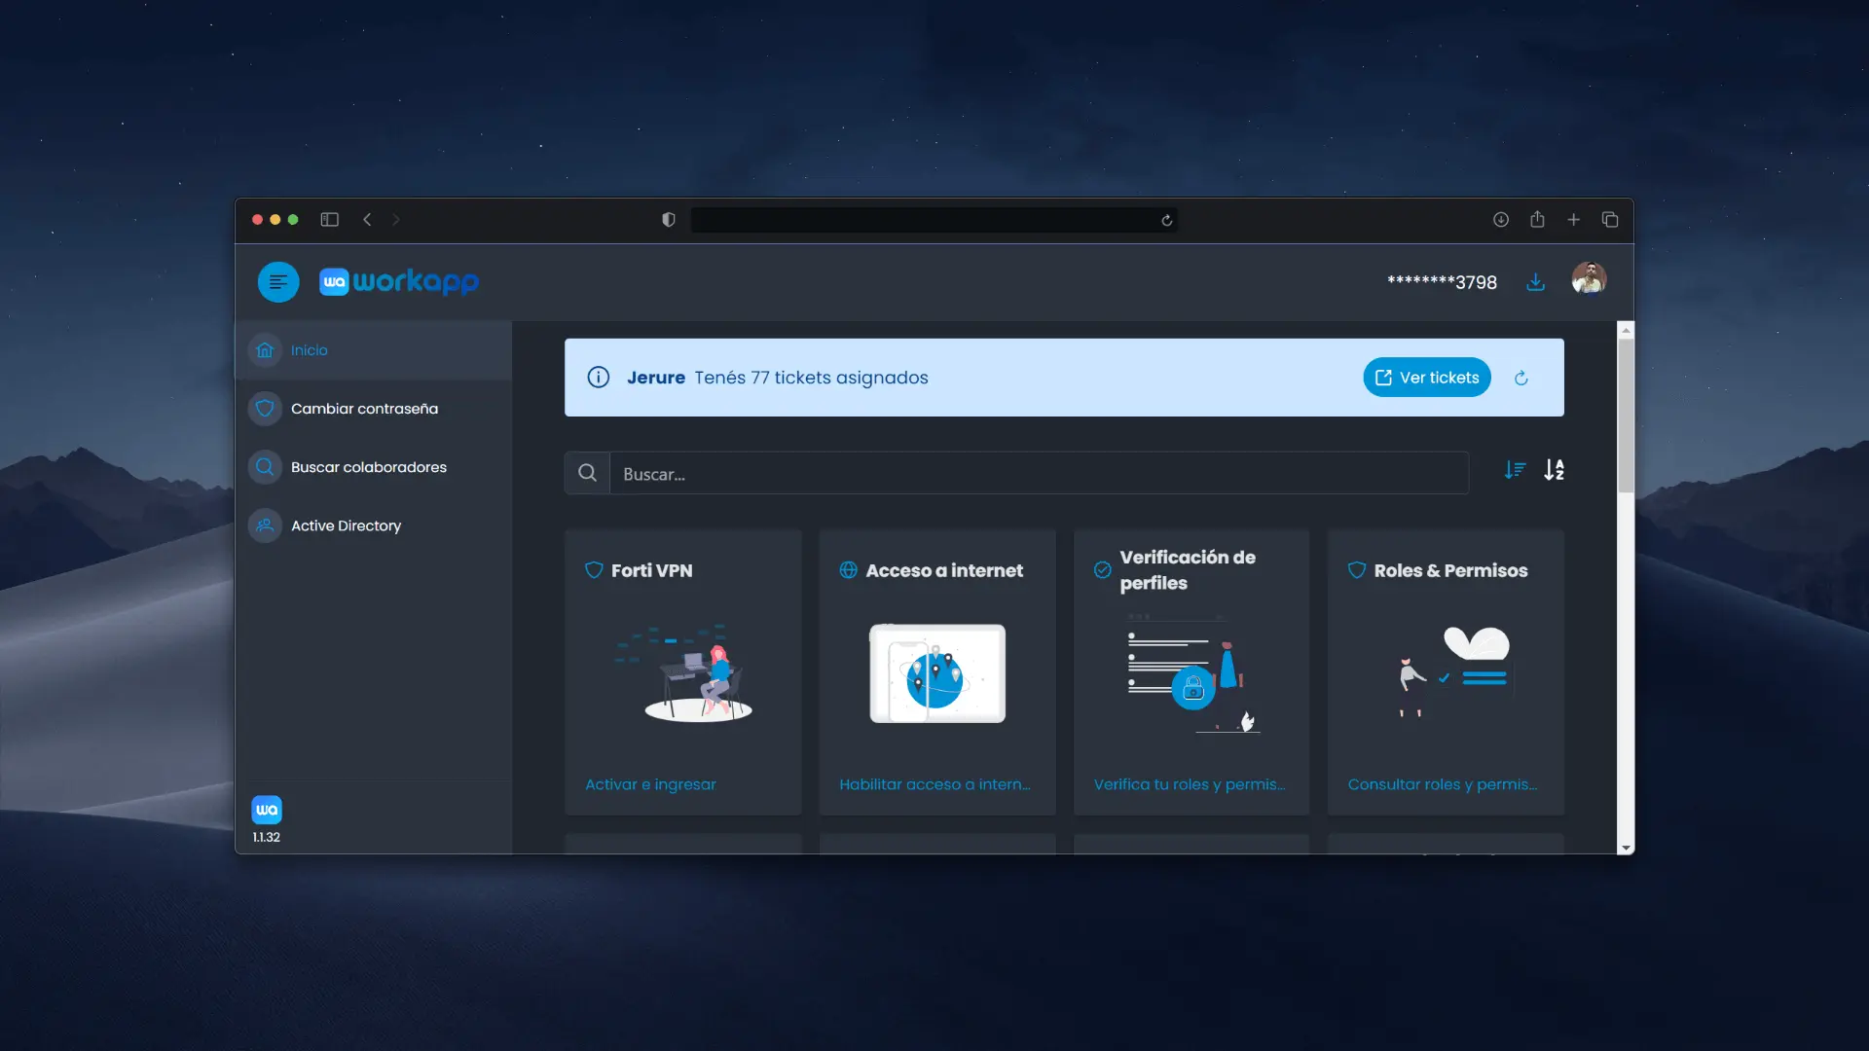The image size is (1869, 1051).
Task: Click the download icon in the header
Action: [x=1535, y=282]
